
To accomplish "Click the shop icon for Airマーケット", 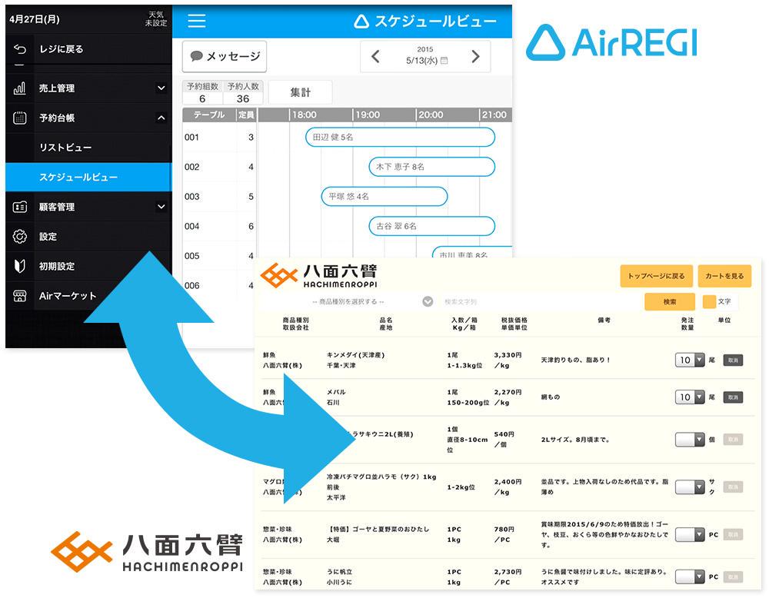I will 20,296.
